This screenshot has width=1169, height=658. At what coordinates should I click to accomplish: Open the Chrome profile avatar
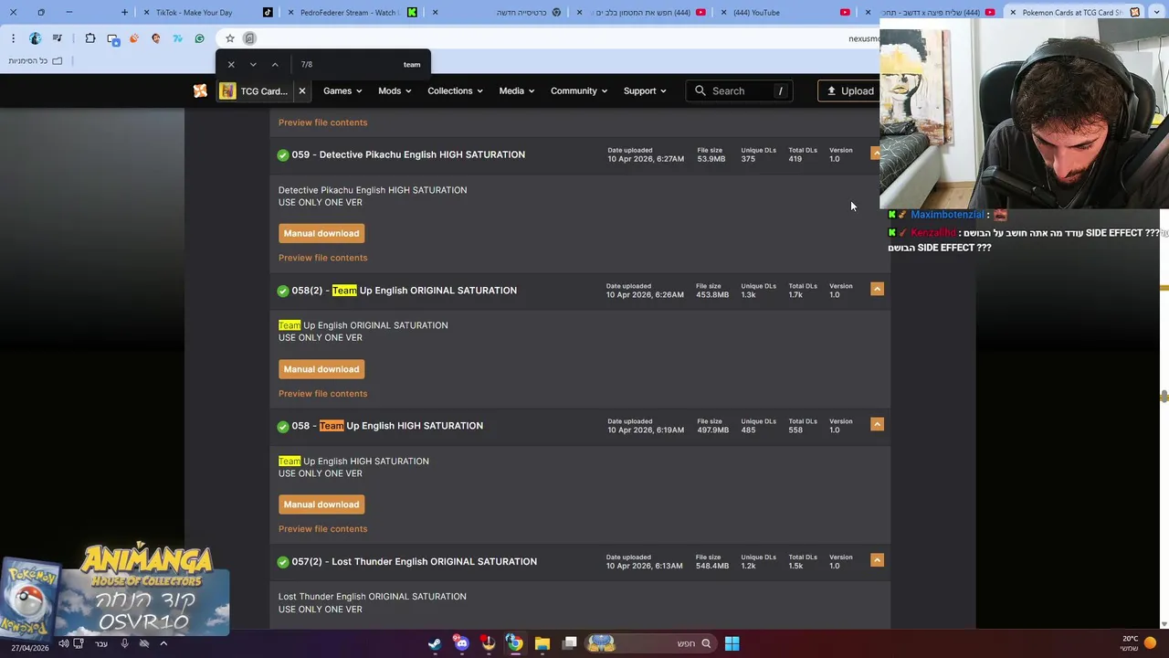point(35,38)
